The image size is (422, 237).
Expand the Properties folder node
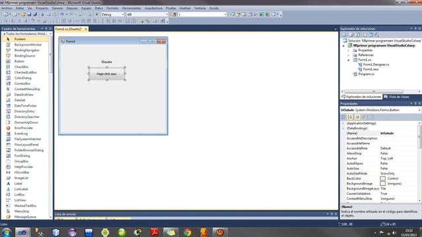click(349, 50)
